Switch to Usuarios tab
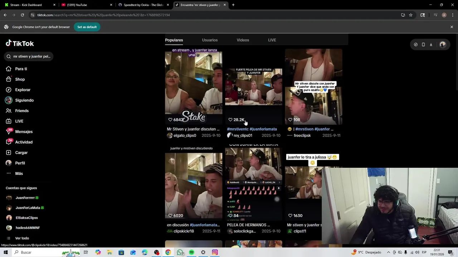The height and width of the screenshot is (257, 458). click(x=210, y=40)
